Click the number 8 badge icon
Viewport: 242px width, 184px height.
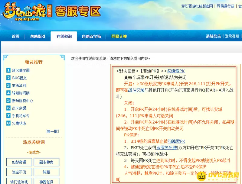pos(8,123)
